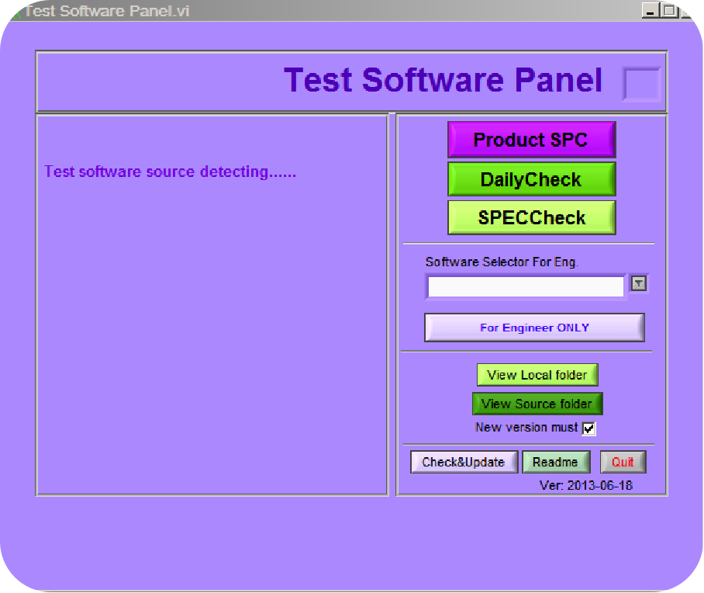Uncheck the New version must checkbox
This screenshot has width=704, height=593.
click(x=588, y=428)
